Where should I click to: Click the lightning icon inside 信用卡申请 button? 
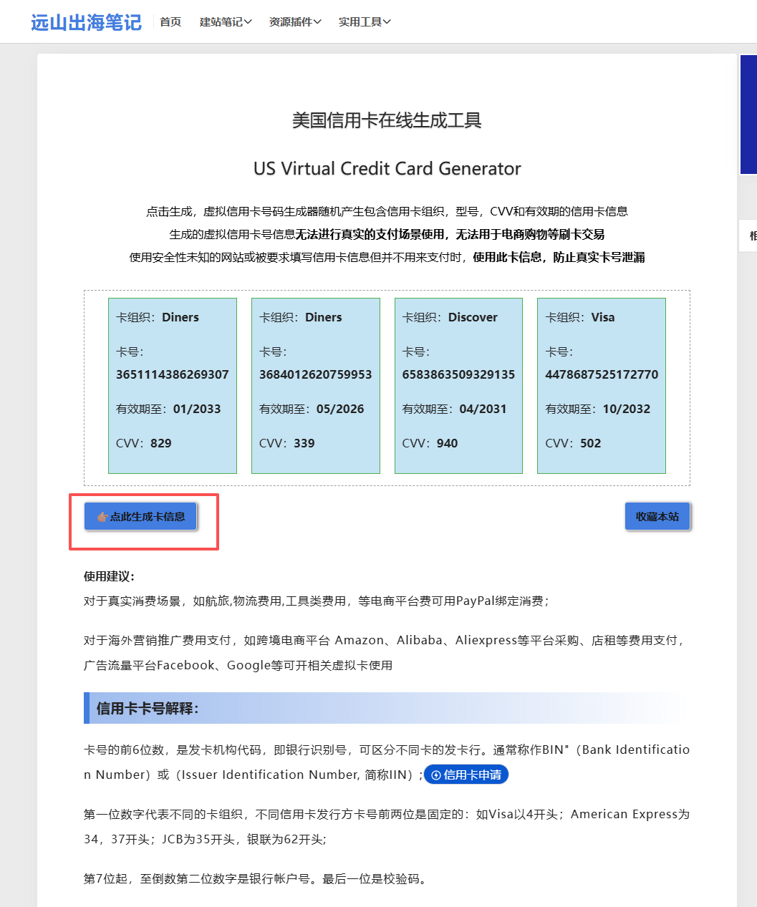point(436,775)
